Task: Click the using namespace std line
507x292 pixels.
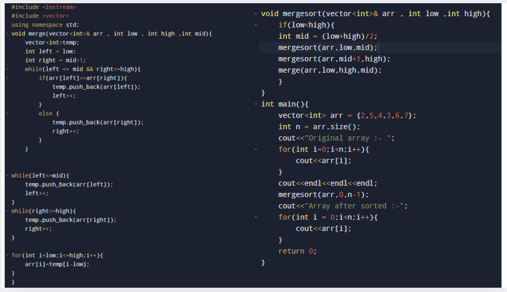Action: (45, 25)
